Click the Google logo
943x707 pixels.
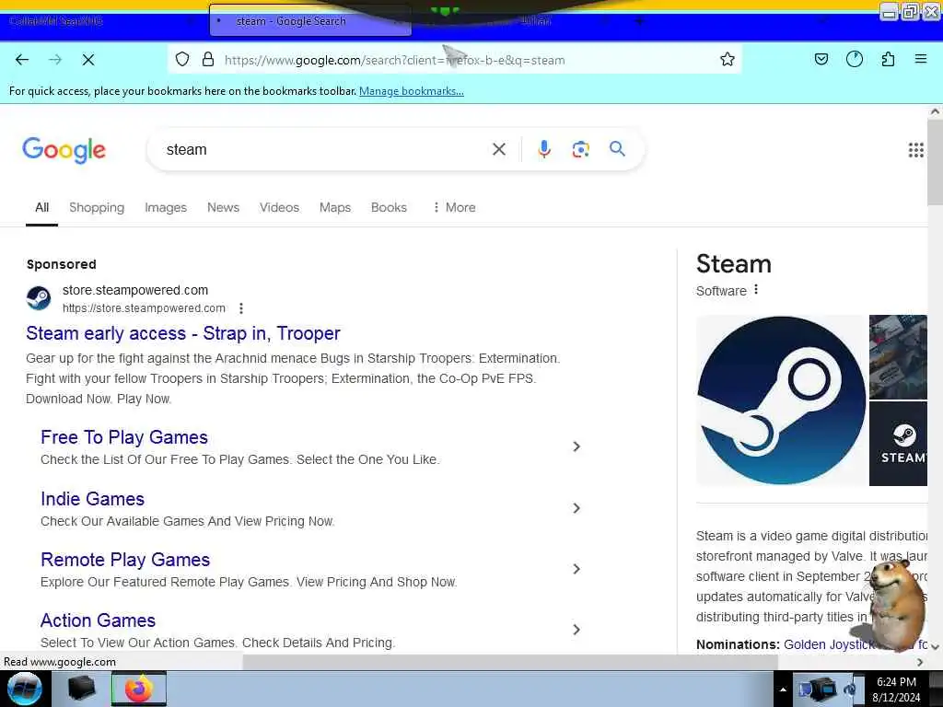[x=64, y=150]
